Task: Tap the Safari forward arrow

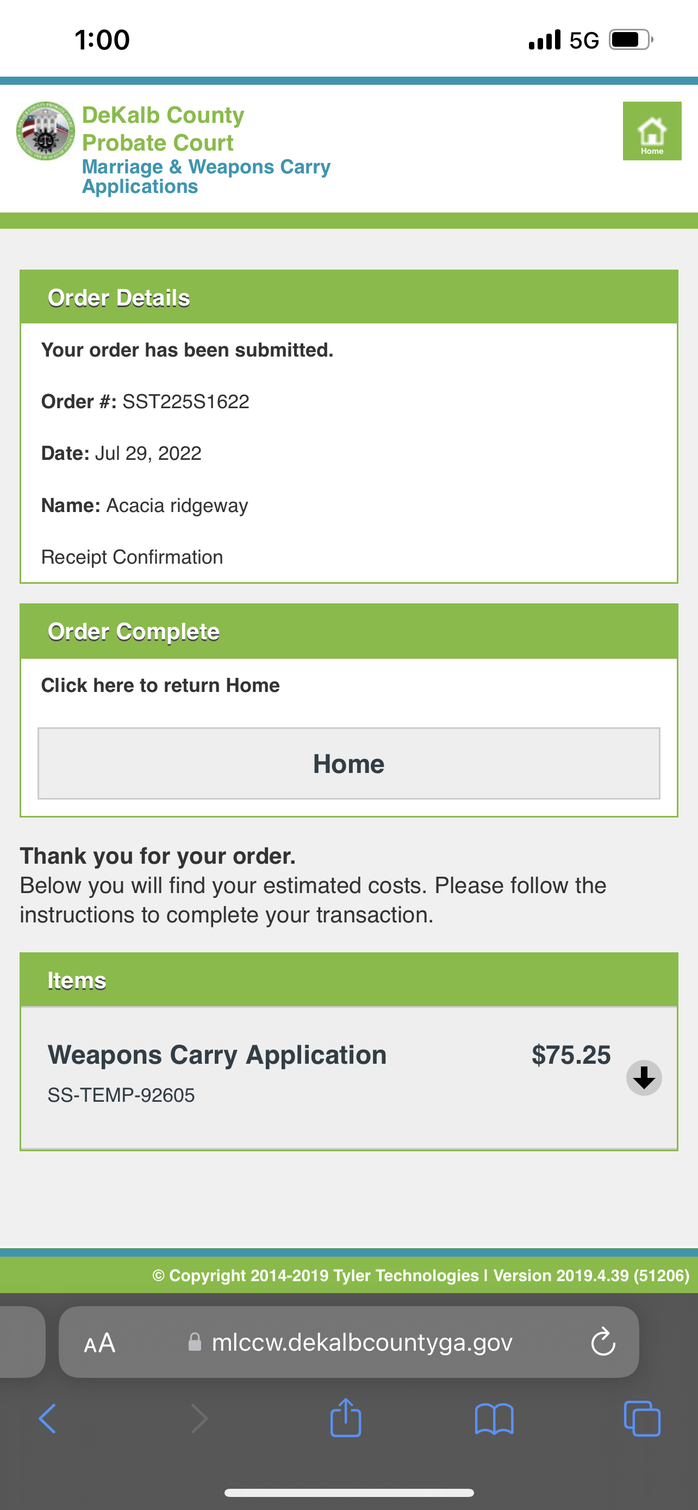Action: 200,1419
